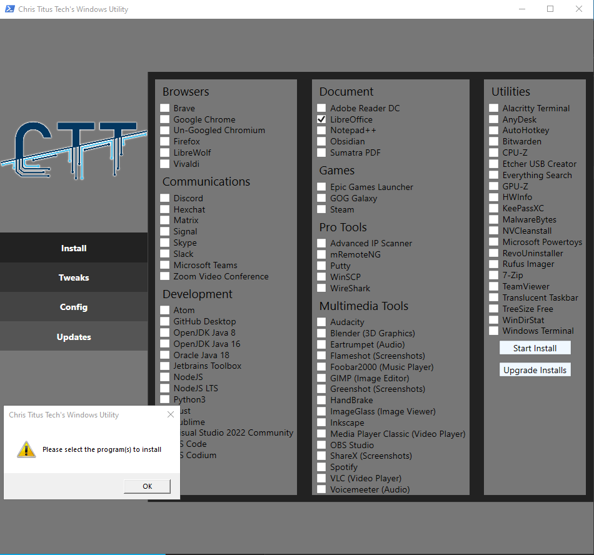The image size is (594, 555).
Task: Click the CTT logo graphic
Action: click(74, 150)
